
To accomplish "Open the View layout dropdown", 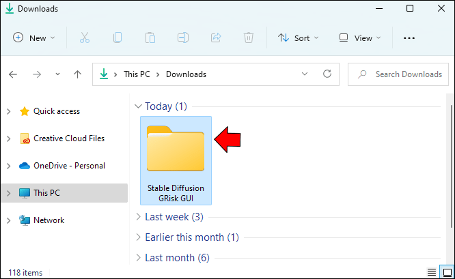I will pos(360,38).
